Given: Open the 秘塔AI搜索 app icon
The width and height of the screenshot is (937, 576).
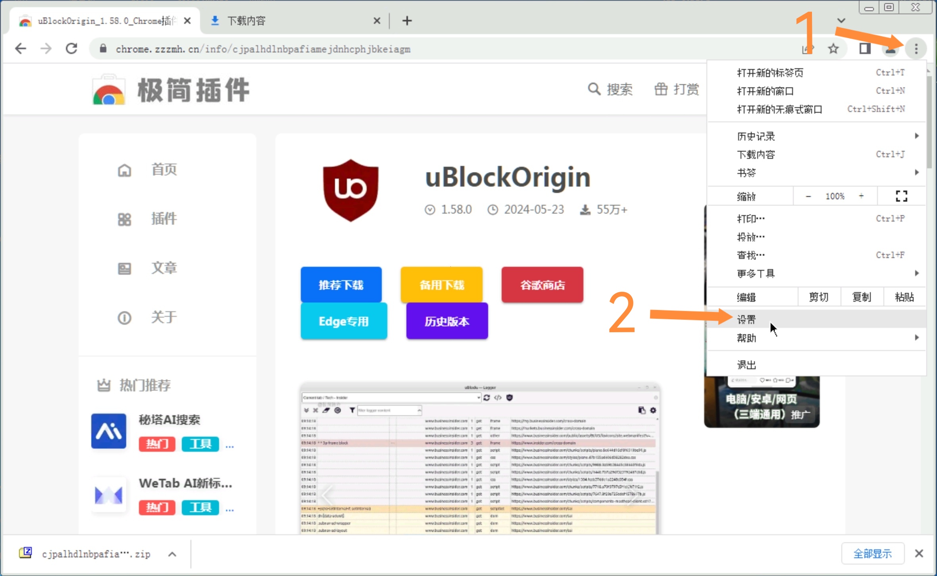Looking at the screenshot, I should pos(109,431).
